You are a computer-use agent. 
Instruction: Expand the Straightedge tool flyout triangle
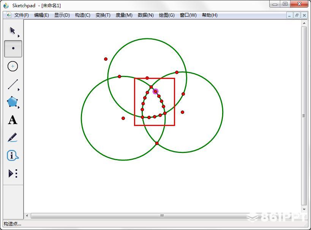coord(19,90)
